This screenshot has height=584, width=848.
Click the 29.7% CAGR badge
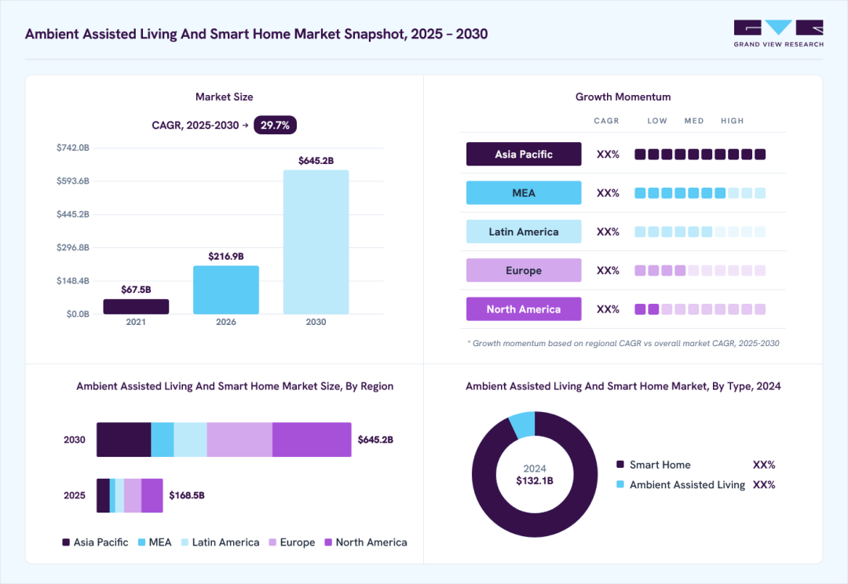[x=275, y=125]
